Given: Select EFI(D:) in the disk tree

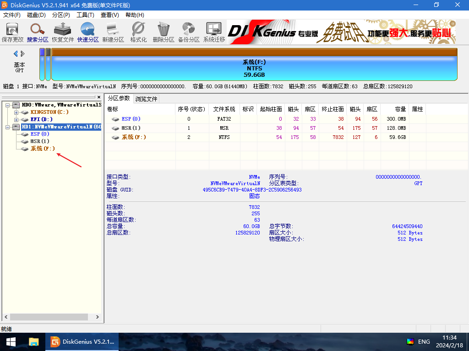Looking at the screenshot, I should pyautogui.click(x=41, y=119).
